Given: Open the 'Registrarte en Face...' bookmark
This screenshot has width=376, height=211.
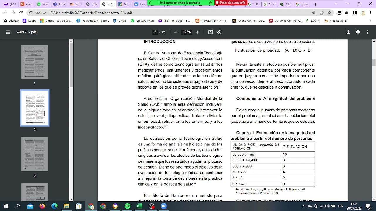Looking at the screenshot, I should 93,21.
